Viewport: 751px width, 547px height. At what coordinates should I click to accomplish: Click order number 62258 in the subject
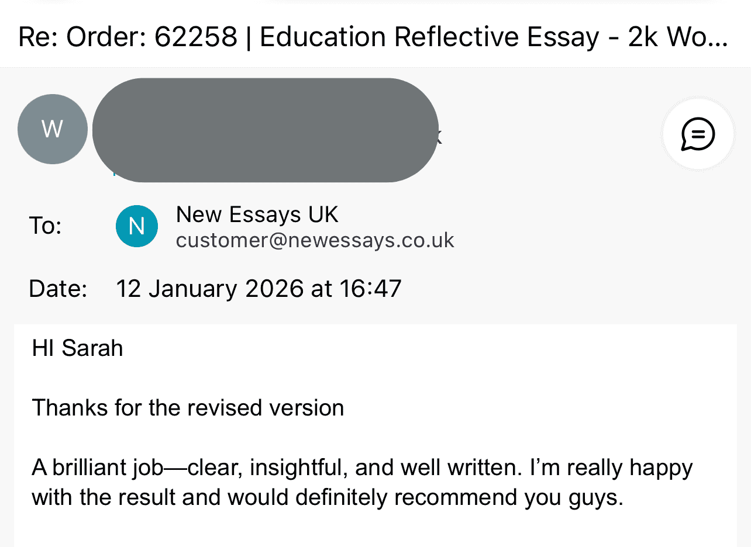coord(196,37)
